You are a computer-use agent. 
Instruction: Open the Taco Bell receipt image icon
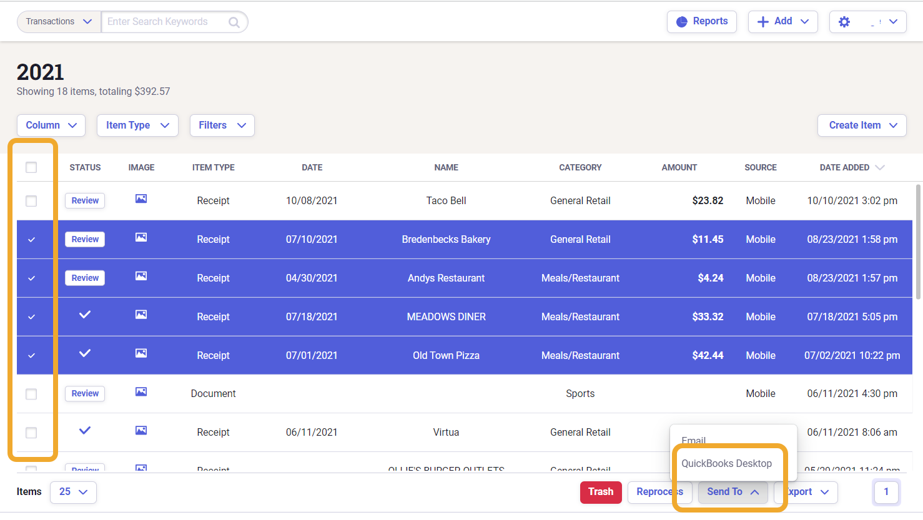point(141,199)
